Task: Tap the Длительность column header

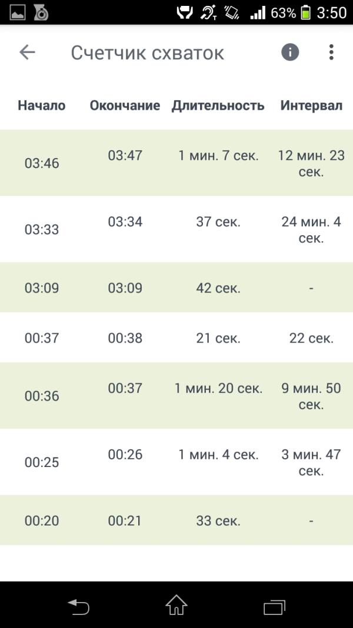Action: point(218,106)
